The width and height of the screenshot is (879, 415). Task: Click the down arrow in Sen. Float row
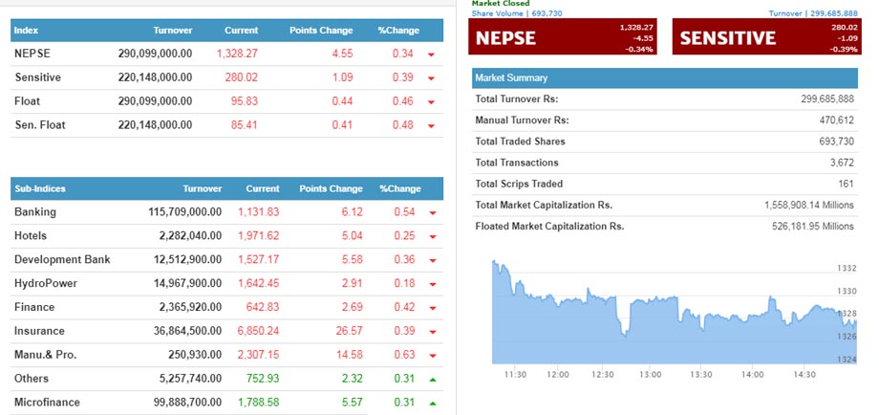[431, 125]
